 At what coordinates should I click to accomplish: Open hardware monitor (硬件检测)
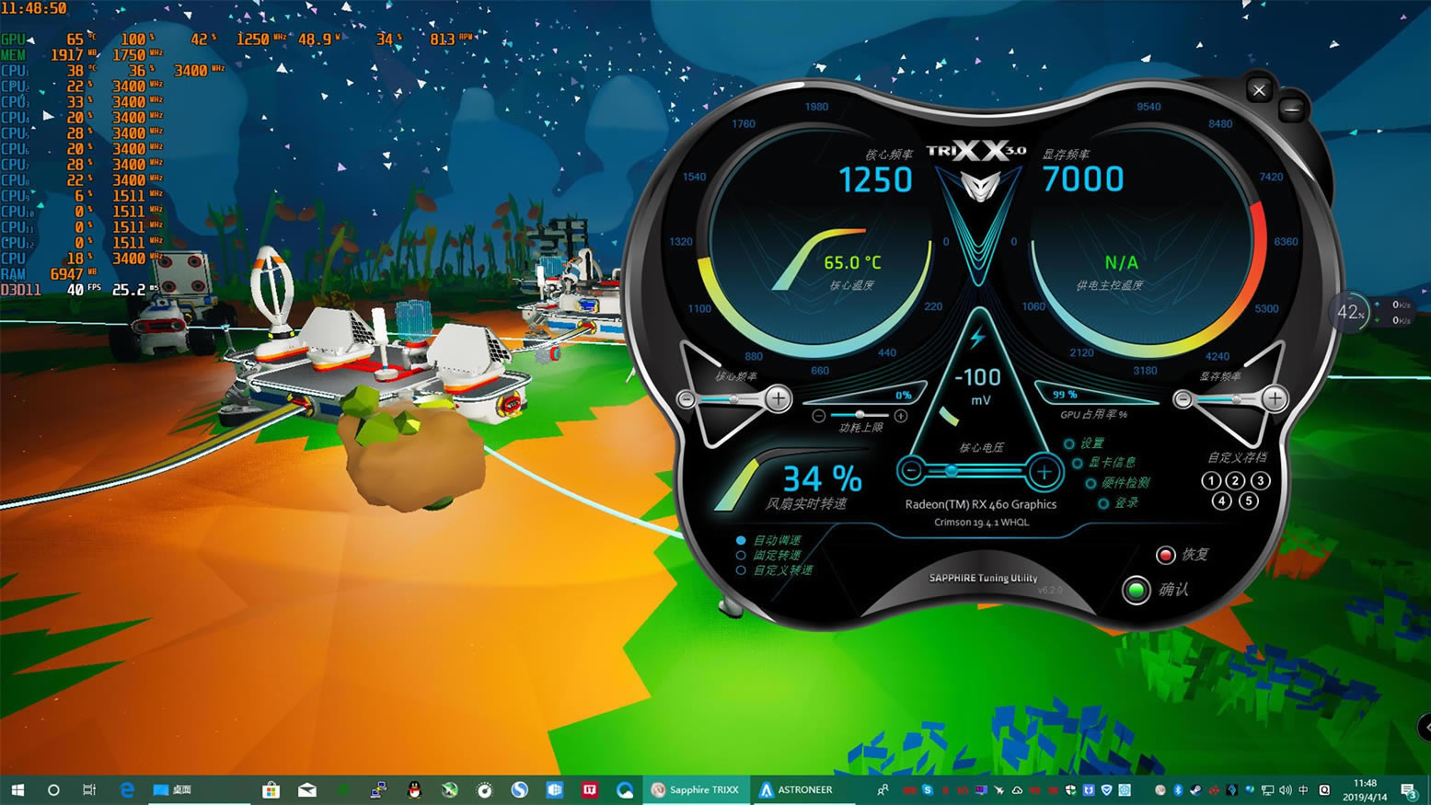pyautogui.click(x=1117, y=483)
